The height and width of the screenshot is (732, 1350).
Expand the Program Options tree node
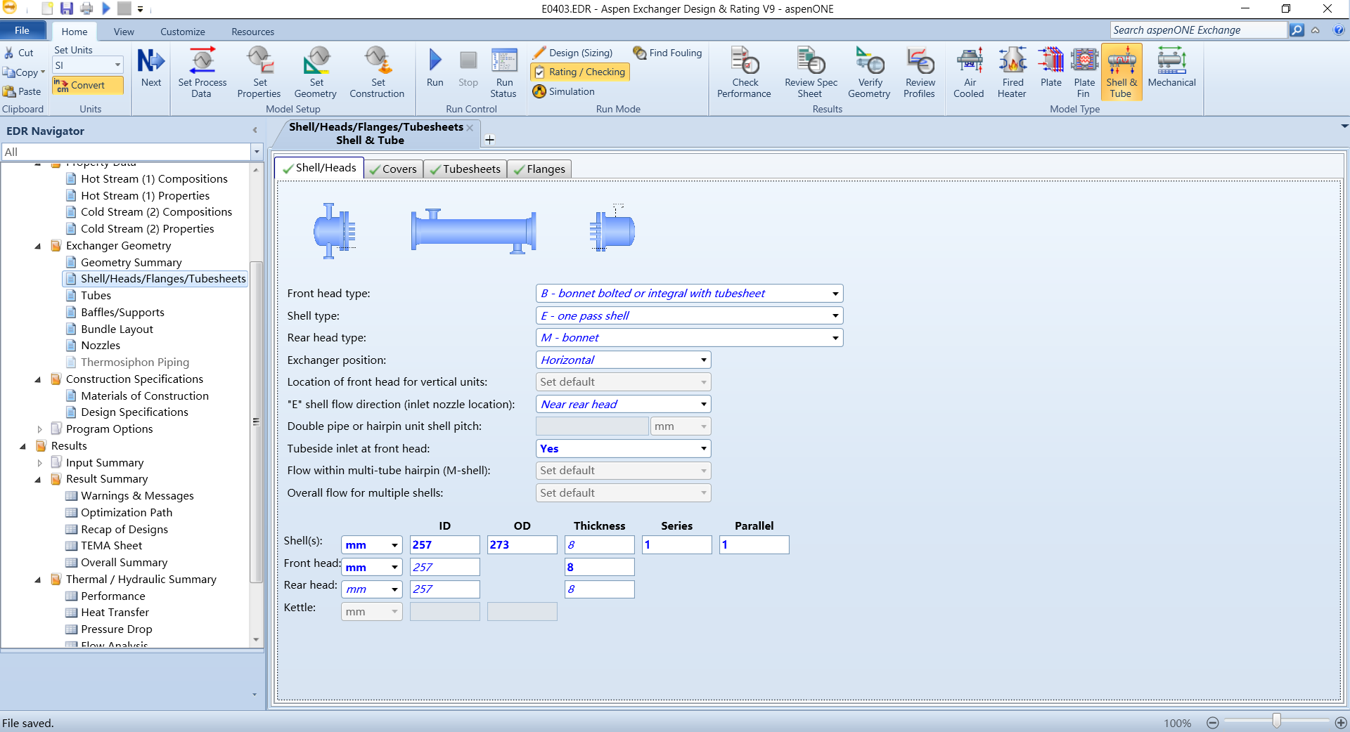tap(39, 429)
